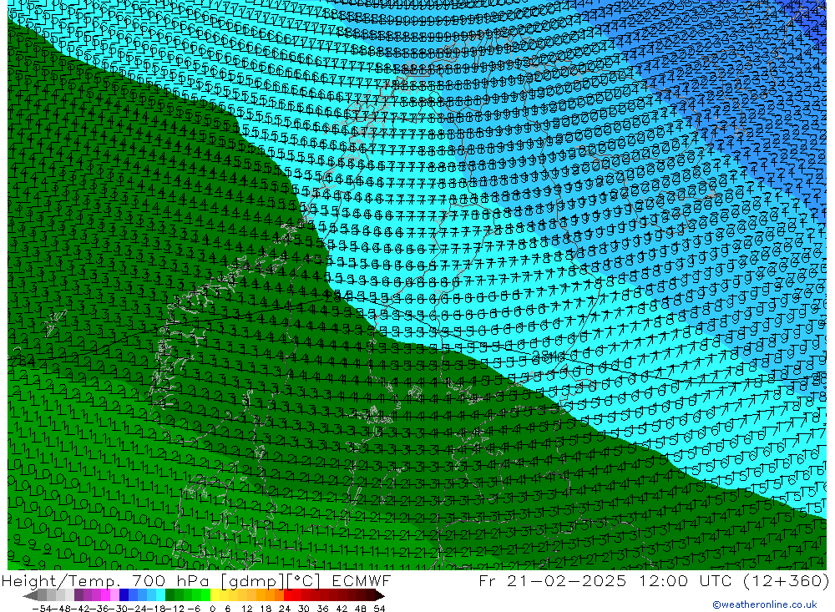835x612 pixels.
Task: Click the dark maroon right arrow end of colorbar
Action: click(x=380, y=595)
